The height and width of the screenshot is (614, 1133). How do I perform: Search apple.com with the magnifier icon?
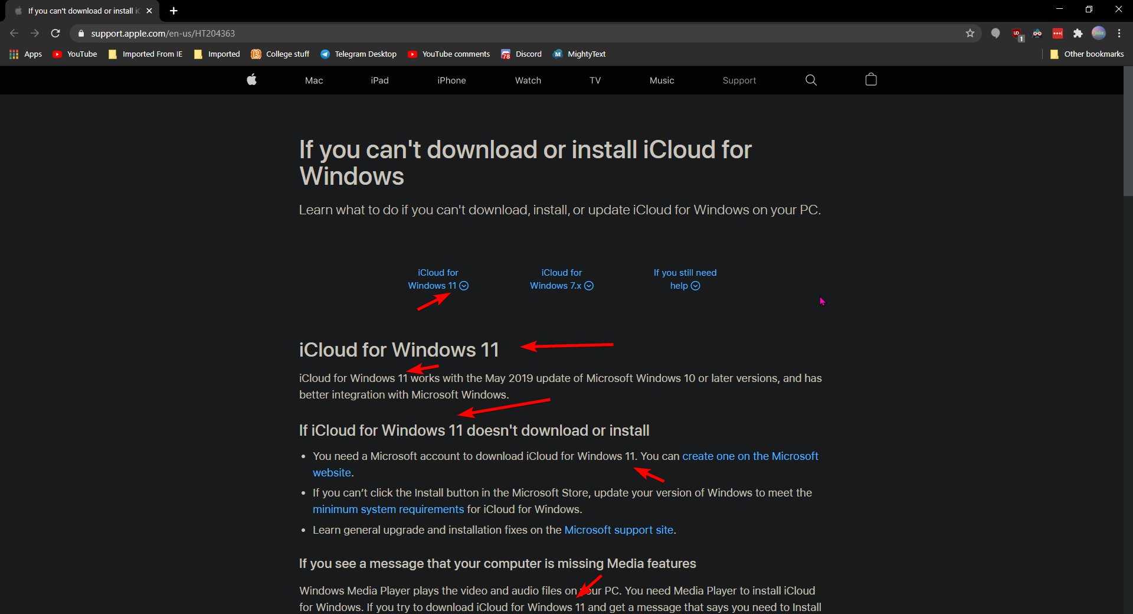(811, 80)
